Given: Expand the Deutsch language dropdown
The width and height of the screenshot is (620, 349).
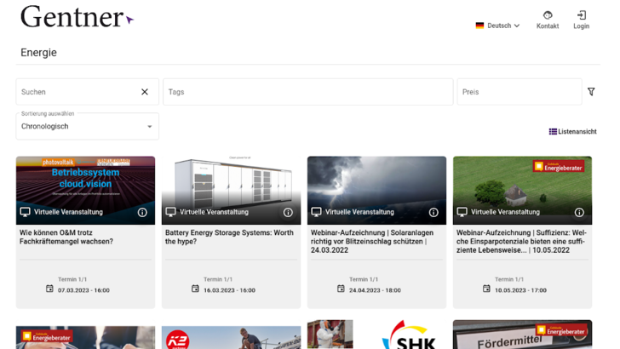Looking at the screenshot, I should 497,26.
